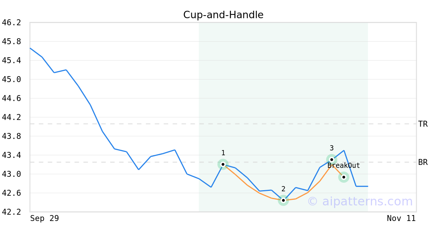Click the 46.2 price axis label
The height and width of the screenshot is (234, 446).
(x=12, y=23)
